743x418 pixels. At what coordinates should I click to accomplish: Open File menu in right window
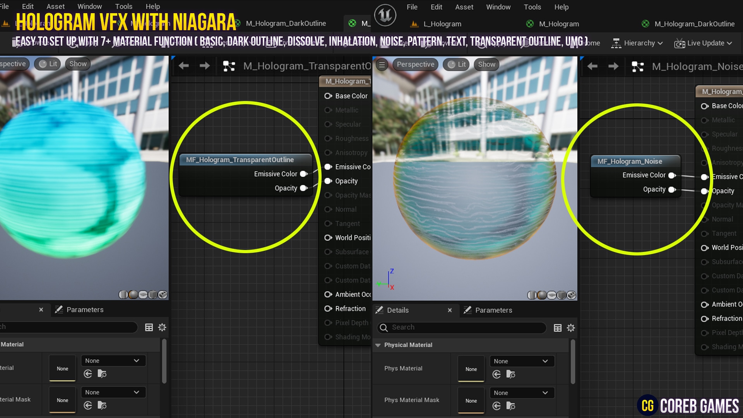pyautogui.click(x=412, y=7)
